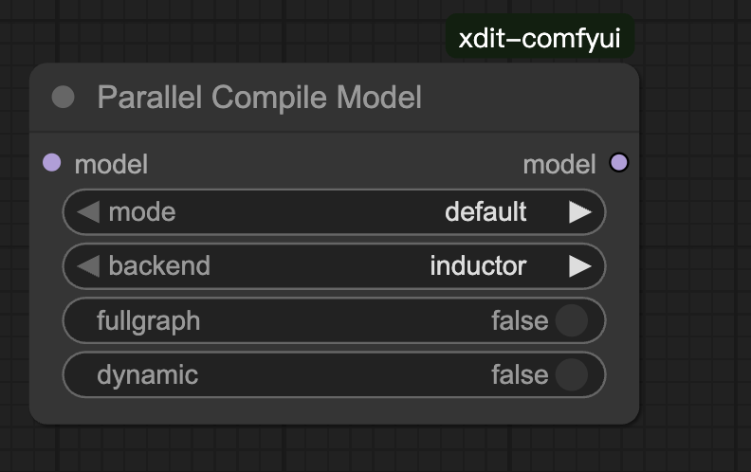Toggle the fullgraph switch circle
Screen dimensions: 751x472
click(572, 320)
